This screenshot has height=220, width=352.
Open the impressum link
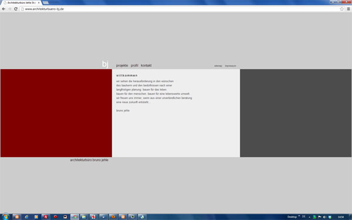tap(231, 66)
